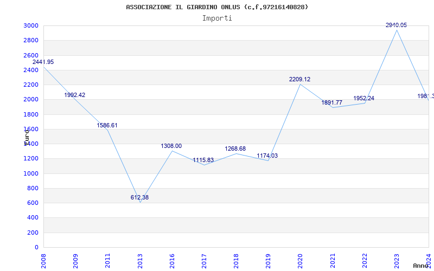Click the x-axis year 2021
The width and height of the screenshot is (434, 271).
[333, 261]
